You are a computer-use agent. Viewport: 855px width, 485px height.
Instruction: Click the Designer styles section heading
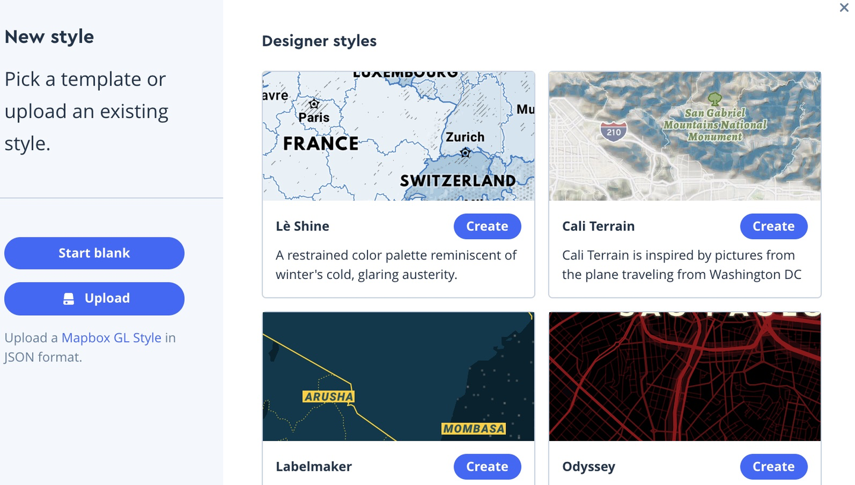pos(319,41)
